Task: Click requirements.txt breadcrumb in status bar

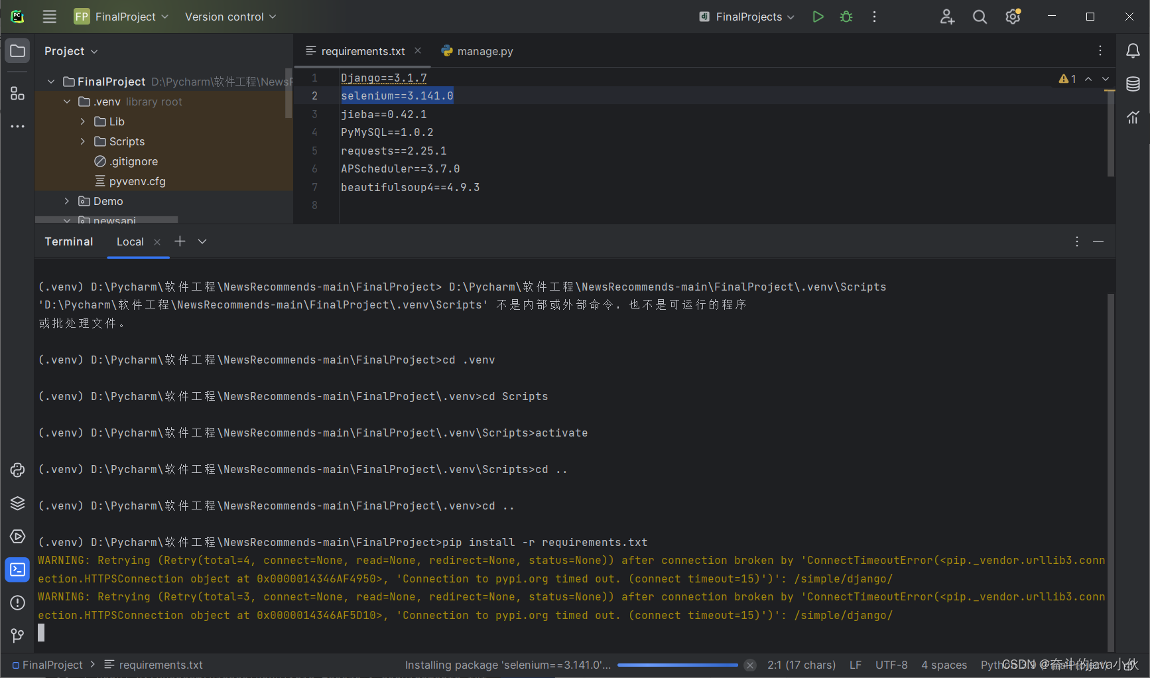Action: tap(154, 665)
